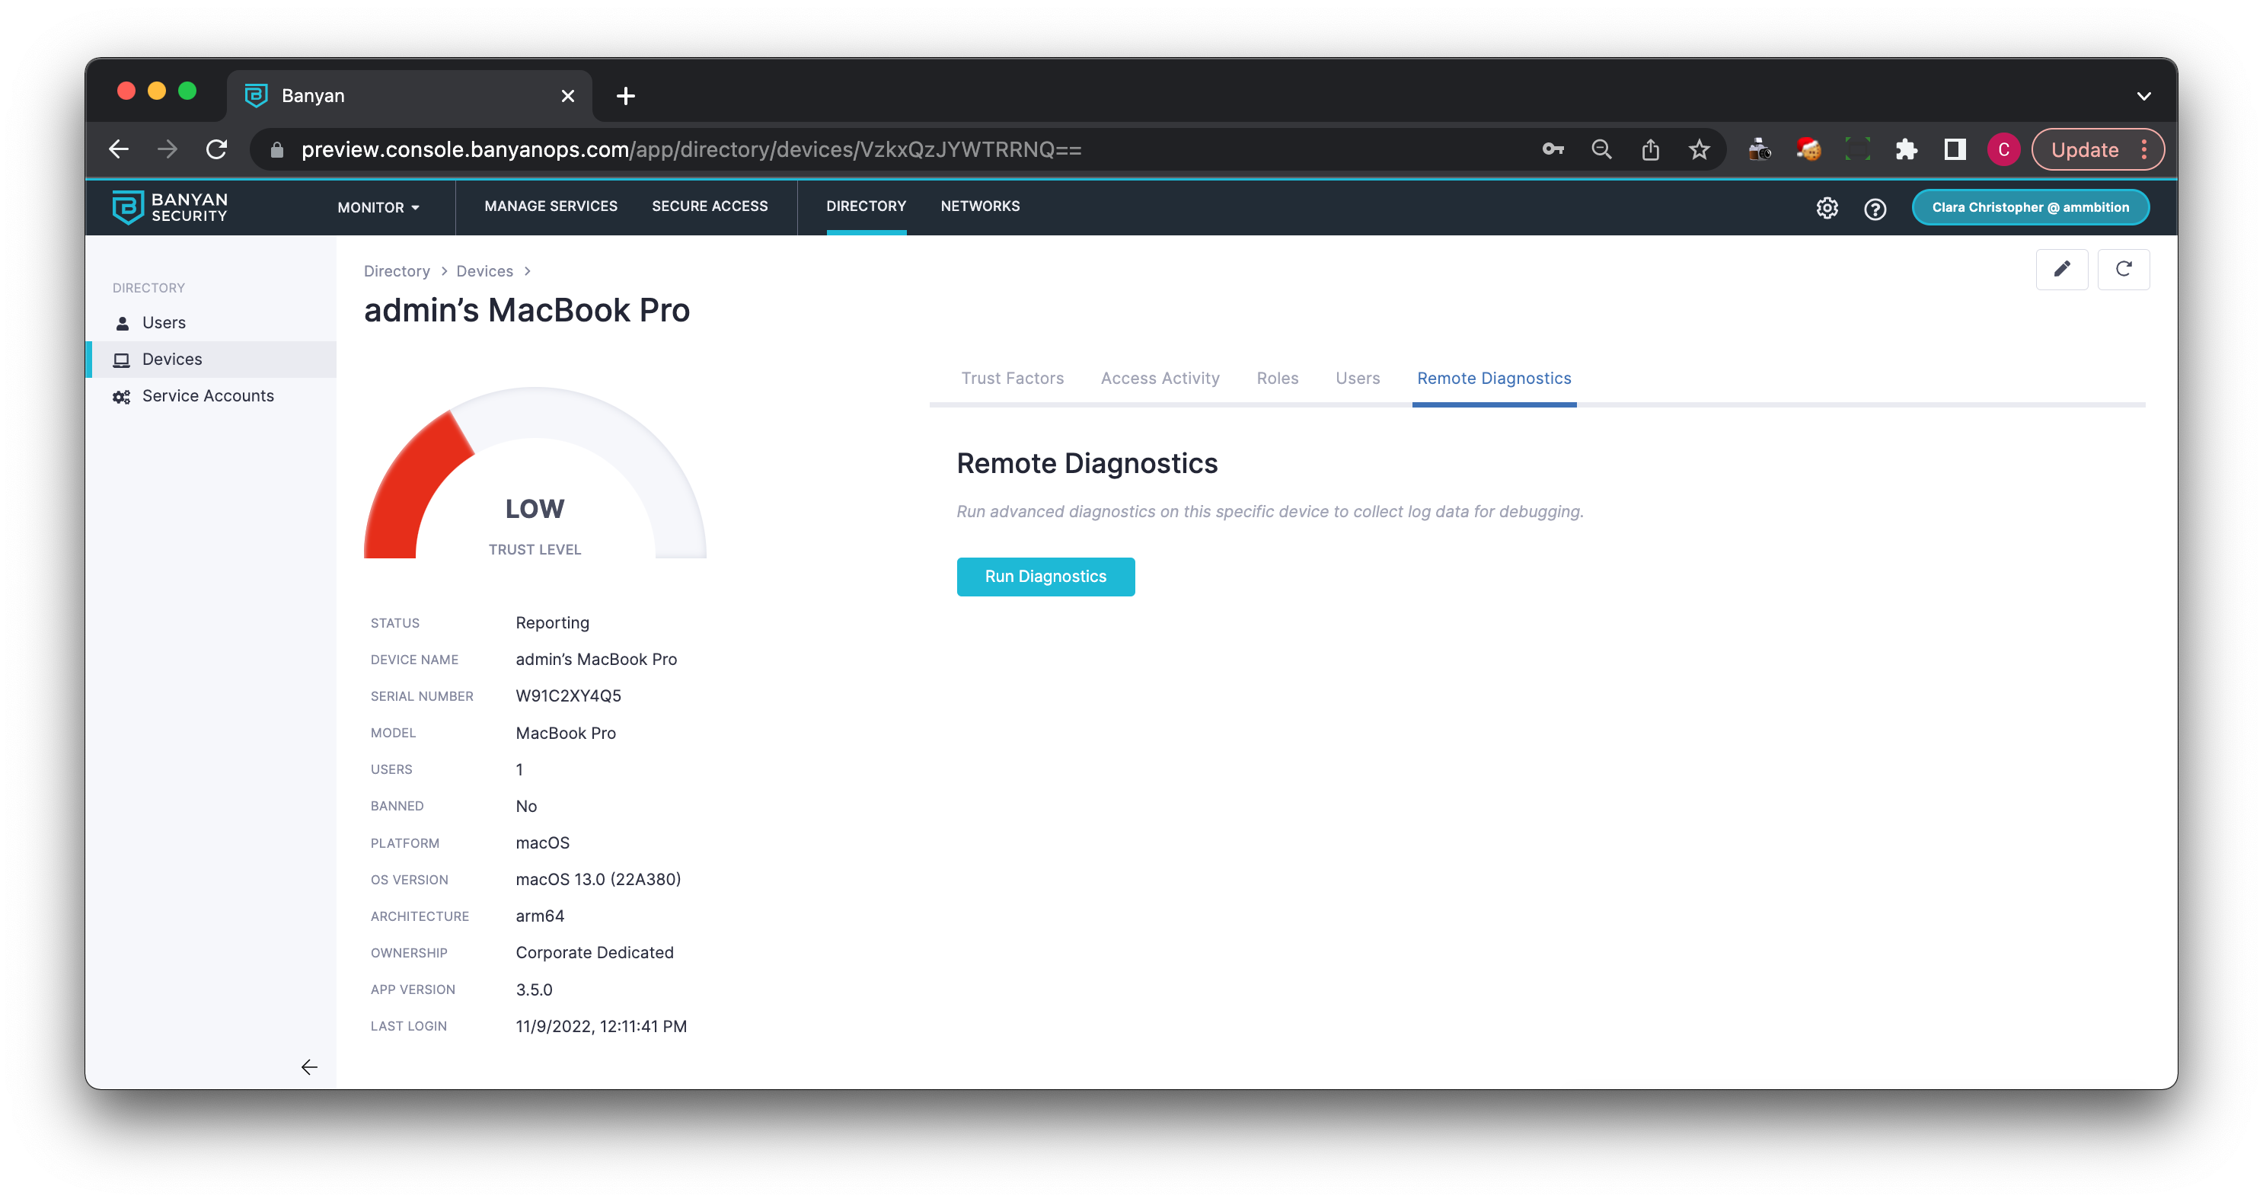The height and width of the screenshot is (1202, 2263).
Task: Click the Run Diagnostics button
Action: coord(1045,577)
